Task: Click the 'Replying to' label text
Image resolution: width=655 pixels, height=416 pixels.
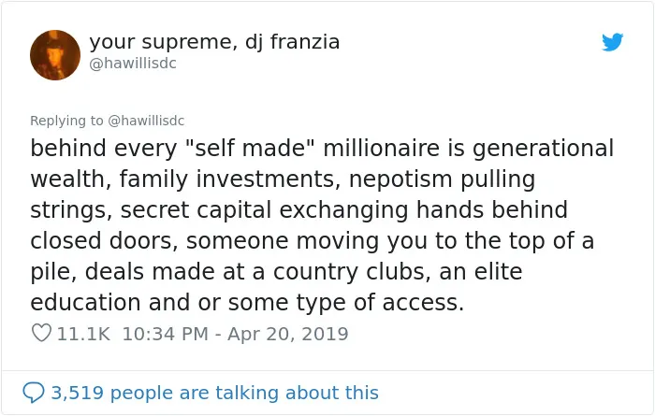Action: (66, 121)
